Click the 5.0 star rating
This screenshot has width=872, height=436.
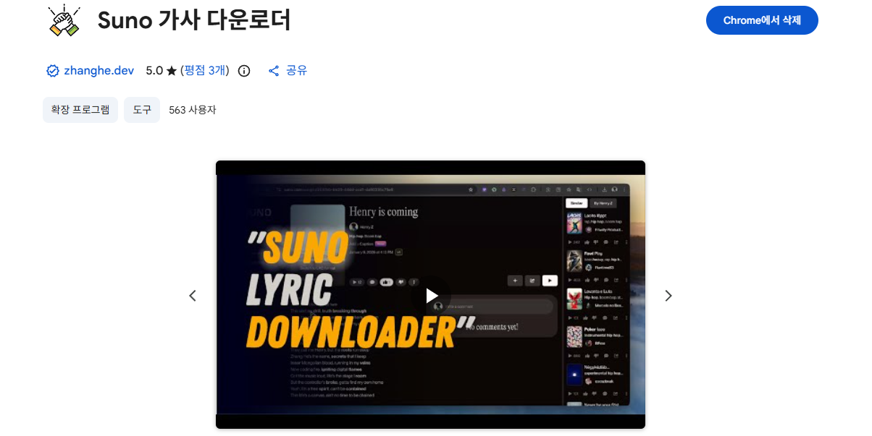click(x=161, y=70)
